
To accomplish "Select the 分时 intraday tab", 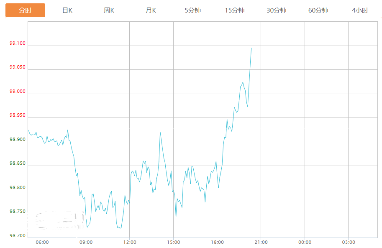I will [x=25, y=10].
